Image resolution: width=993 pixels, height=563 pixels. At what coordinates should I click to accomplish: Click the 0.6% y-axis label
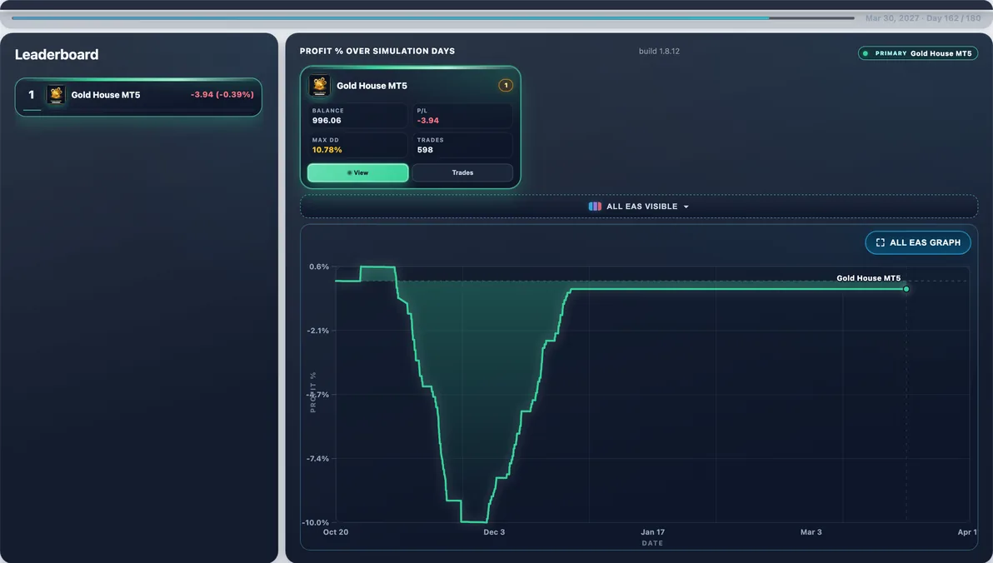[319, 267]
